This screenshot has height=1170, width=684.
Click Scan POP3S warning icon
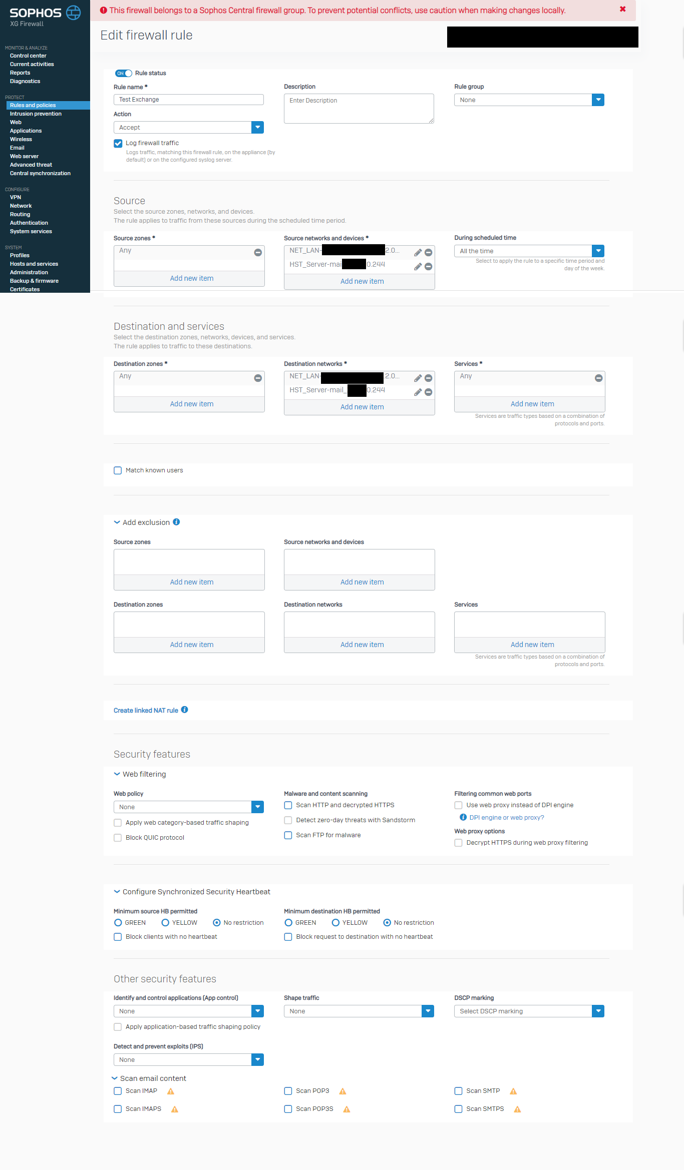[x=347, y=1109]
